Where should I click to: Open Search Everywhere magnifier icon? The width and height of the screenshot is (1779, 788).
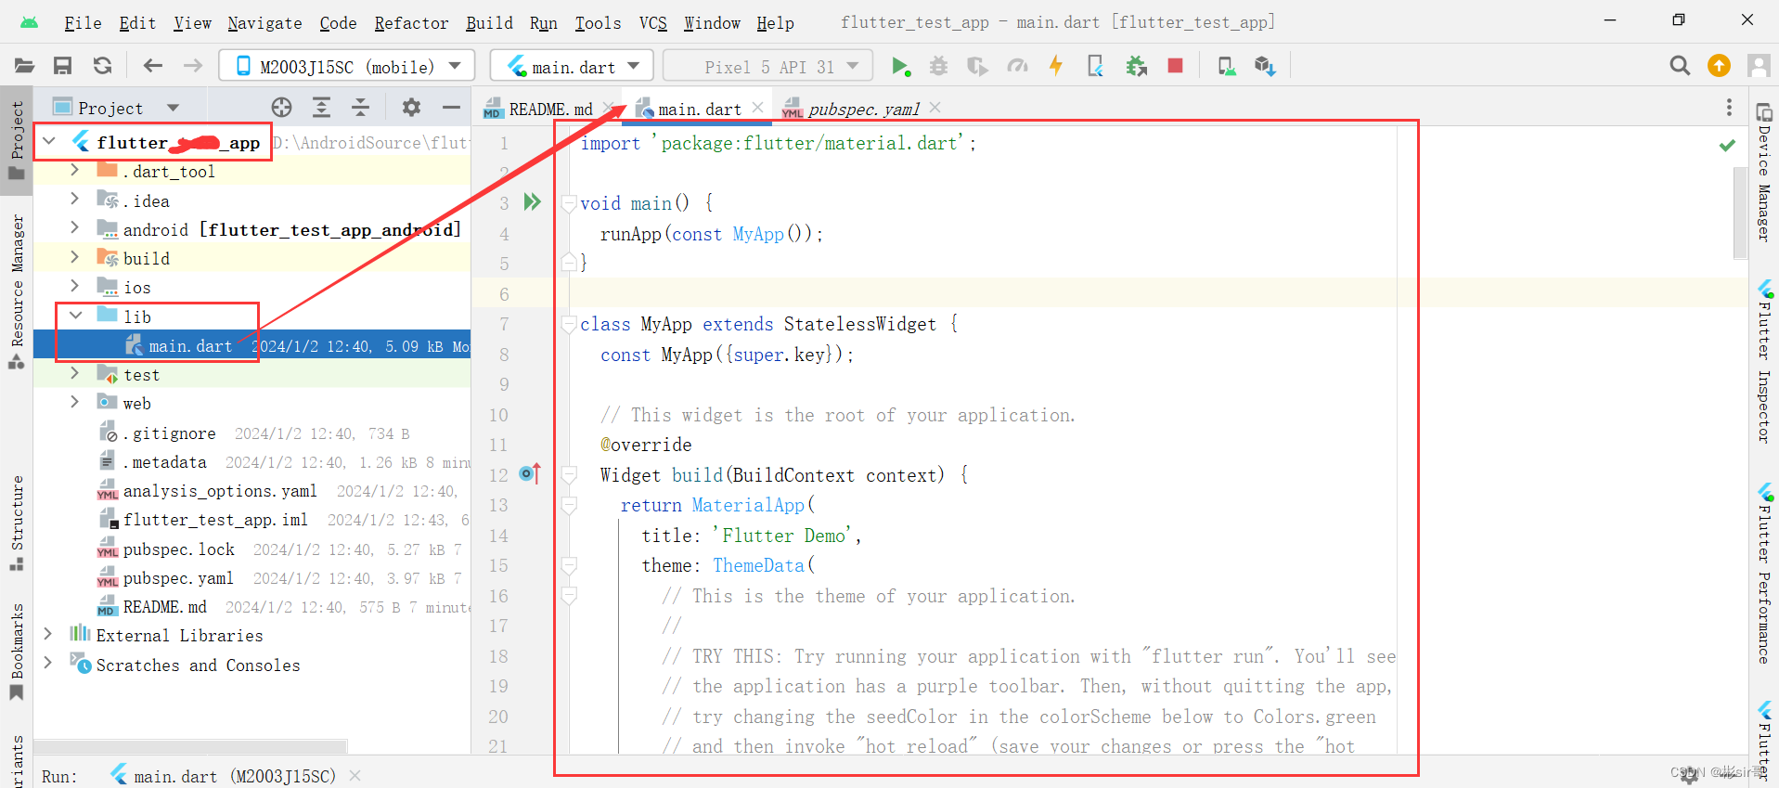click(x=1680, y=66)
